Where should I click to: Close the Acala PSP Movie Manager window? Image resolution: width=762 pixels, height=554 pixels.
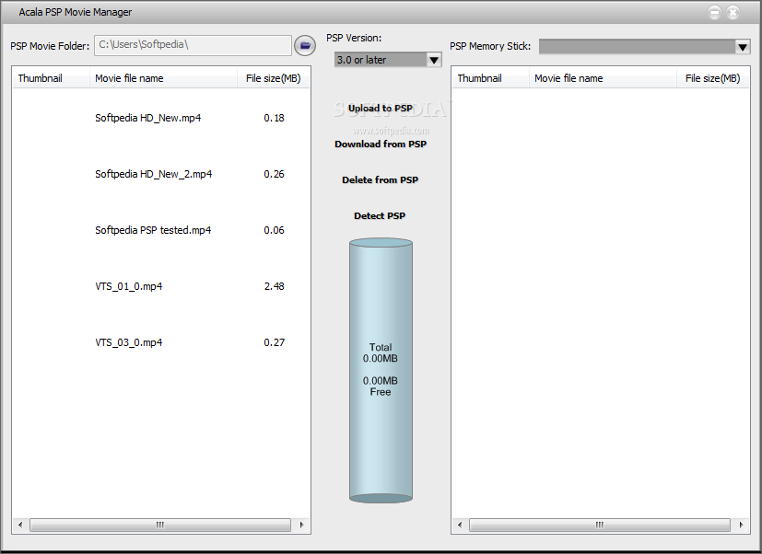[733, 13]
